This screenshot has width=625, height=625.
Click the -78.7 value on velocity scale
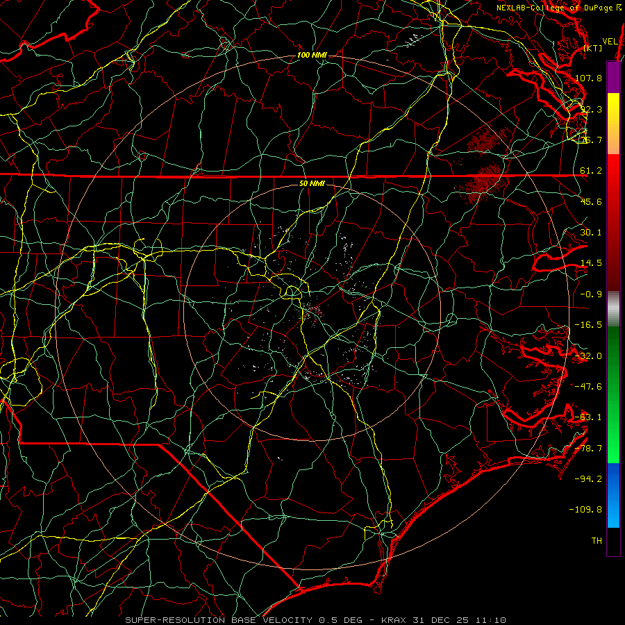tap(588, 449)
